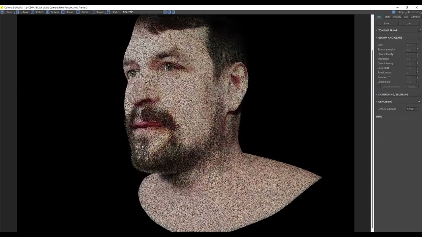
Task: Enable the Bloom and Glare checkbox
Action: [419, 38]
